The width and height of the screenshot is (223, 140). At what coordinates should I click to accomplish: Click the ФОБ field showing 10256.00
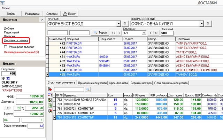tap(30, 96)
